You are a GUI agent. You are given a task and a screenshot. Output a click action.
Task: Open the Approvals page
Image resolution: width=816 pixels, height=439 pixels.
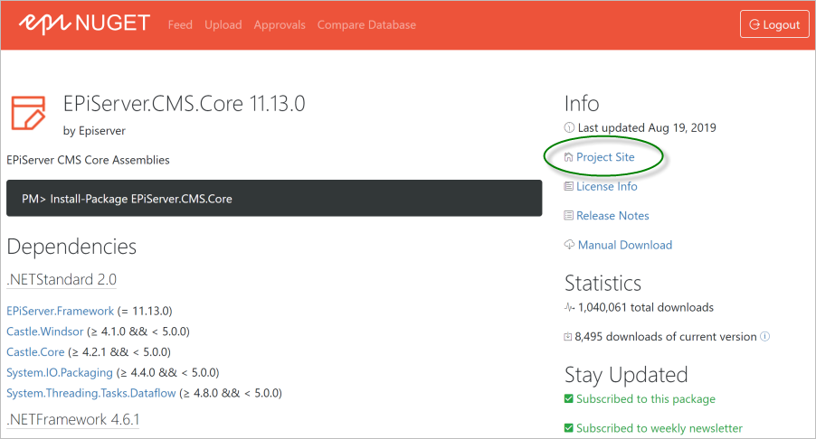[x=280, y=25]
